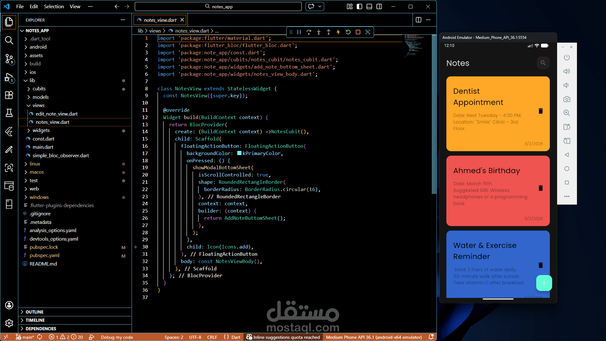Restart the debug session
Screen dimensions: 606x341
coord(348,32)
